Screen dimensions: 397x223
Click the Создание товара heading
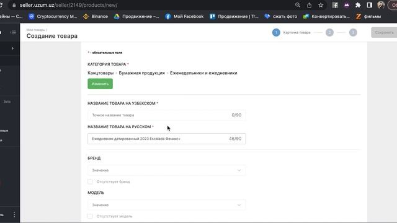52,36
